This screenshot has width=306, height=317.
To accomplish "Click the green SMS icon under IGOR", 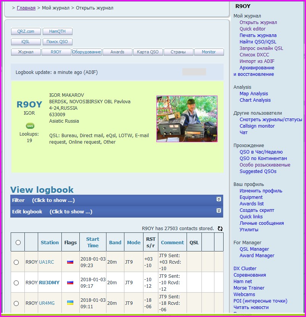I will pos(30,126).
